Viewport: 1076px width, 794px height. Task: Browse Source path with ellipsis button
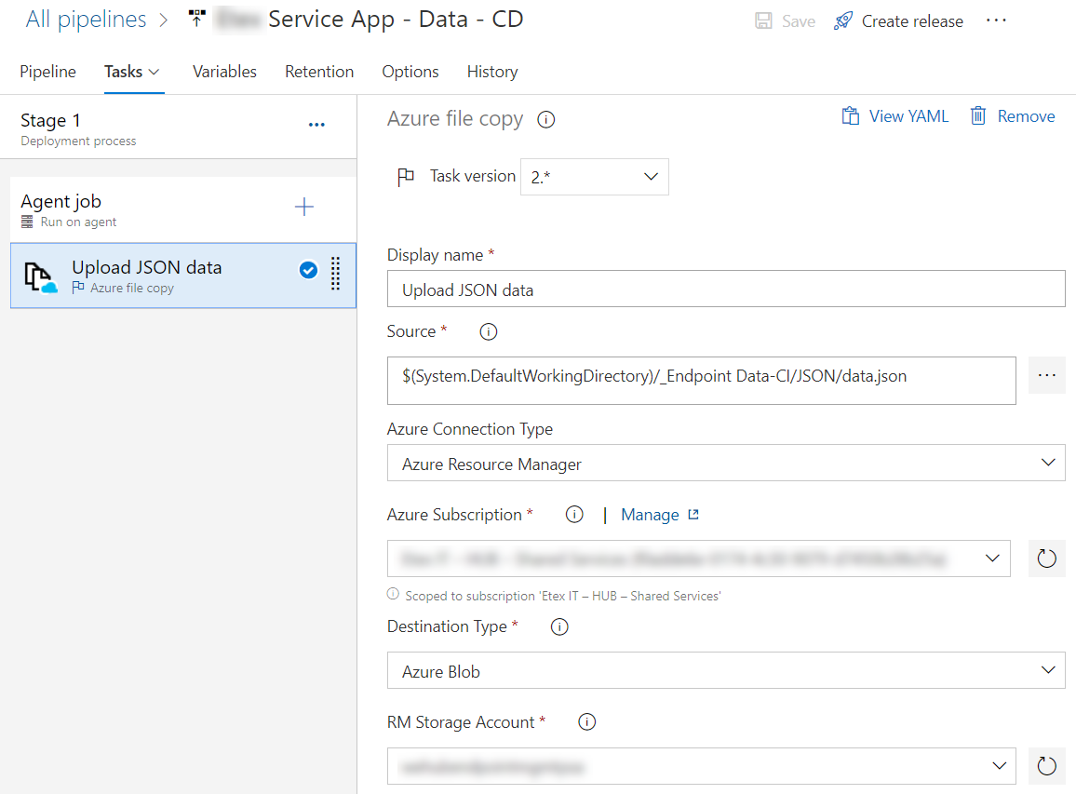1046,375
